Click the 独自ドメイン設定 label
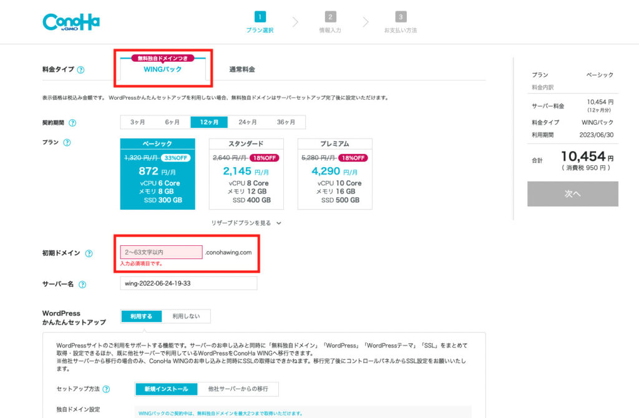This screenshot has height=418, width=639. (x=78, y=409)
